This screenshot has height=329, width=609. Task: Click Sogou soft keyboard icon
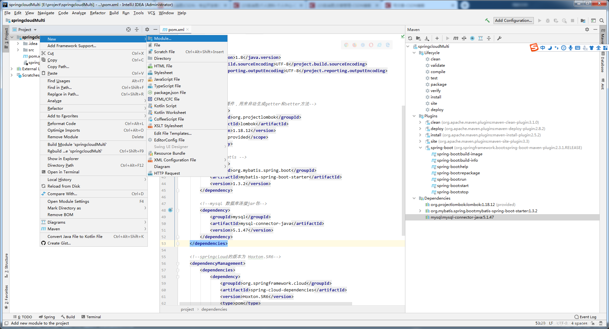click(x=578, y=48)
